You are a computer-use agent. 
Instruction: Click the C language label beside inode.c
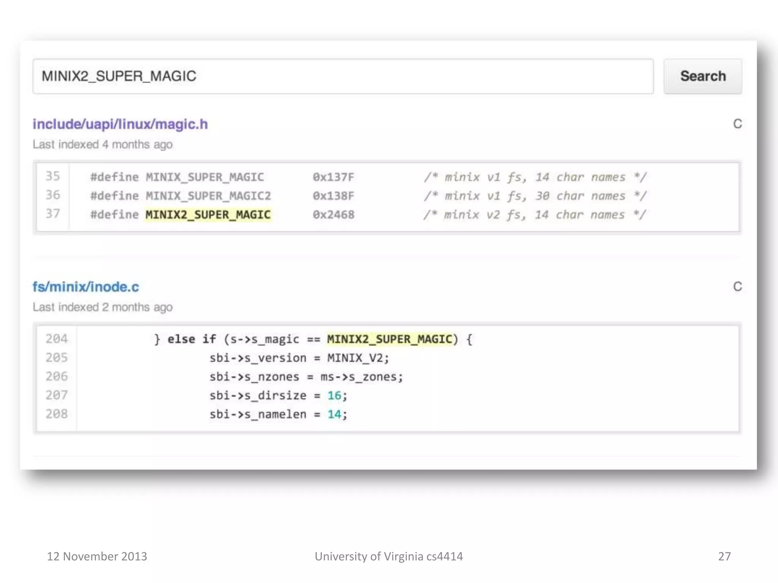pyautogui.click(x=737, y=287)
